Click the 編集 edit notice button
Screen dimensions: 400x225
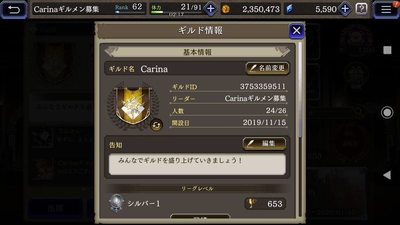(x=264, y=143)
